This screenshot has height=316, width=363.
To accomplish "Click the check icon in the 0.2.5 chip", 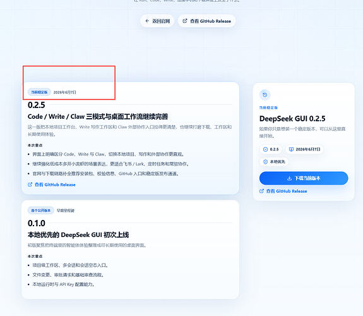I will pyautogui.click(x=265, y=149).
